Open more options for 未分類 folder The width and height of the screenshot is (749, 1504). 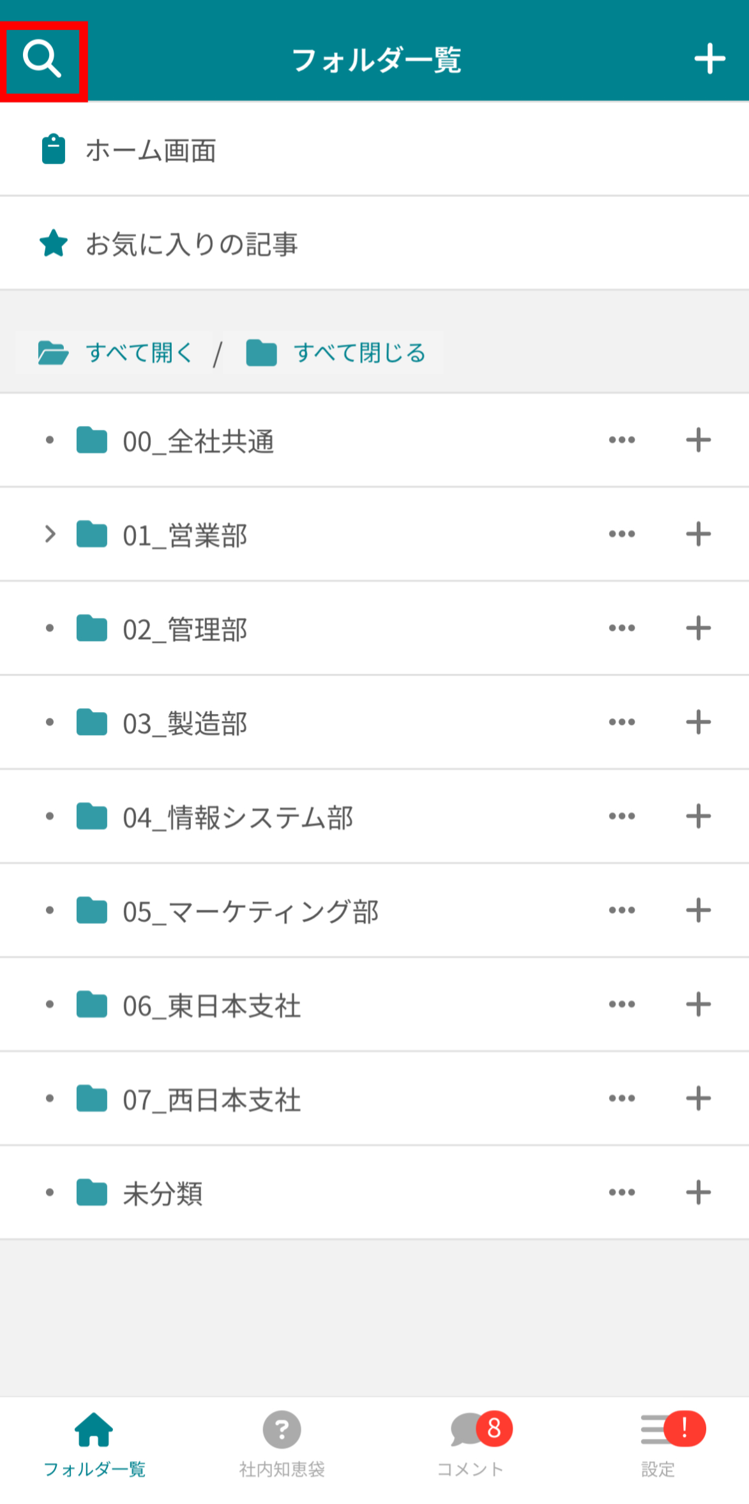click(621, 1192)
